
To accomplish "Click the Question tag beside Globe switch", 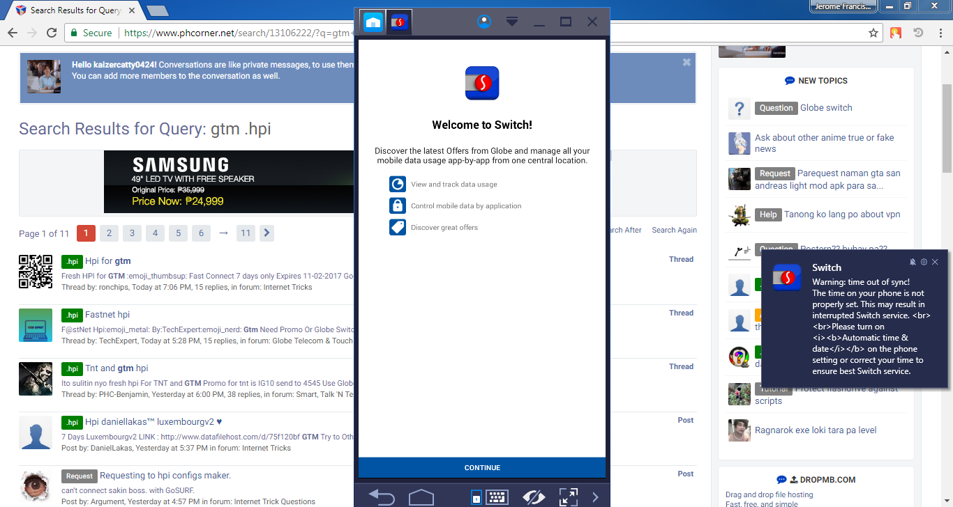I will click(x=776, y=108).
